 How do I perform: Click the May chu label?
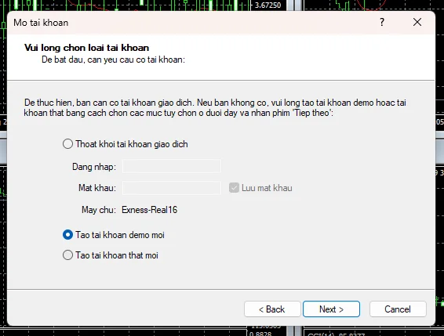click(x=99, y=210)
